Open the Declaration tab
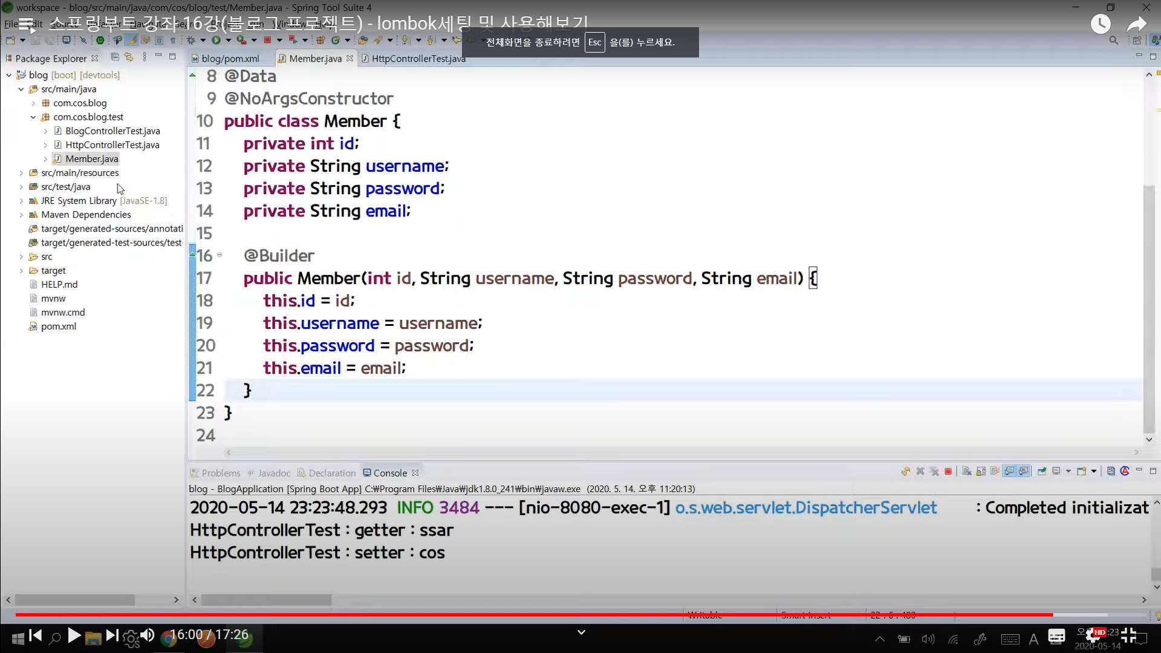The width and height of the screenshot is (1161, 653). tap(327, 473)
